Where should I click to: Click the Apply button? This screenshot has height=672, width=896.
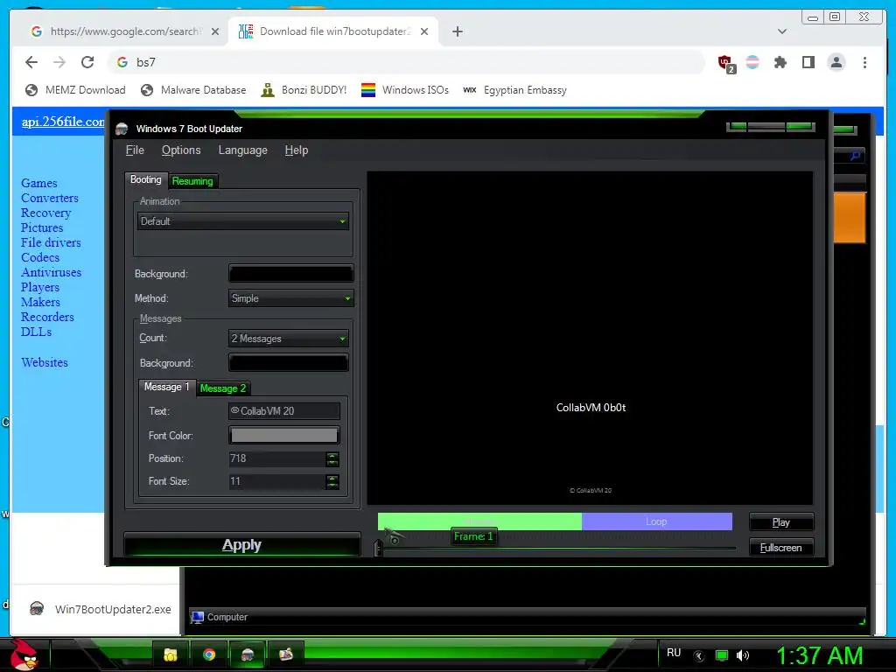241,544
